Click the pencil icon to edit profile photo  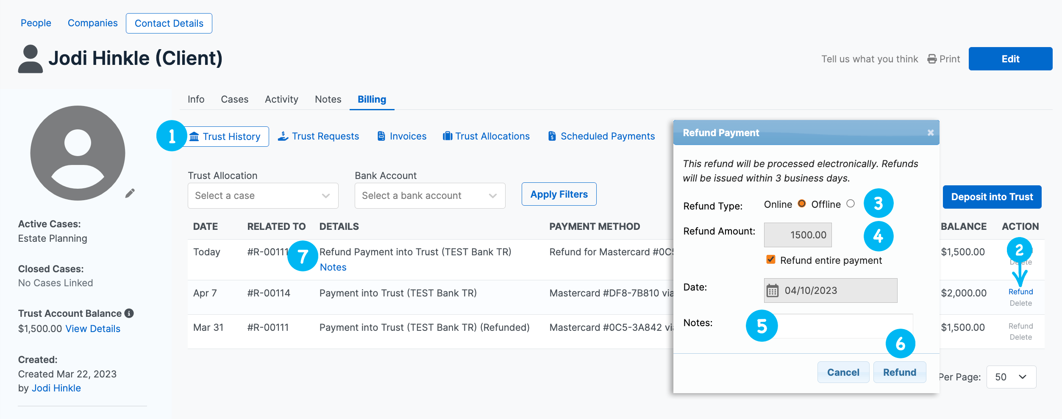[130, 193]
